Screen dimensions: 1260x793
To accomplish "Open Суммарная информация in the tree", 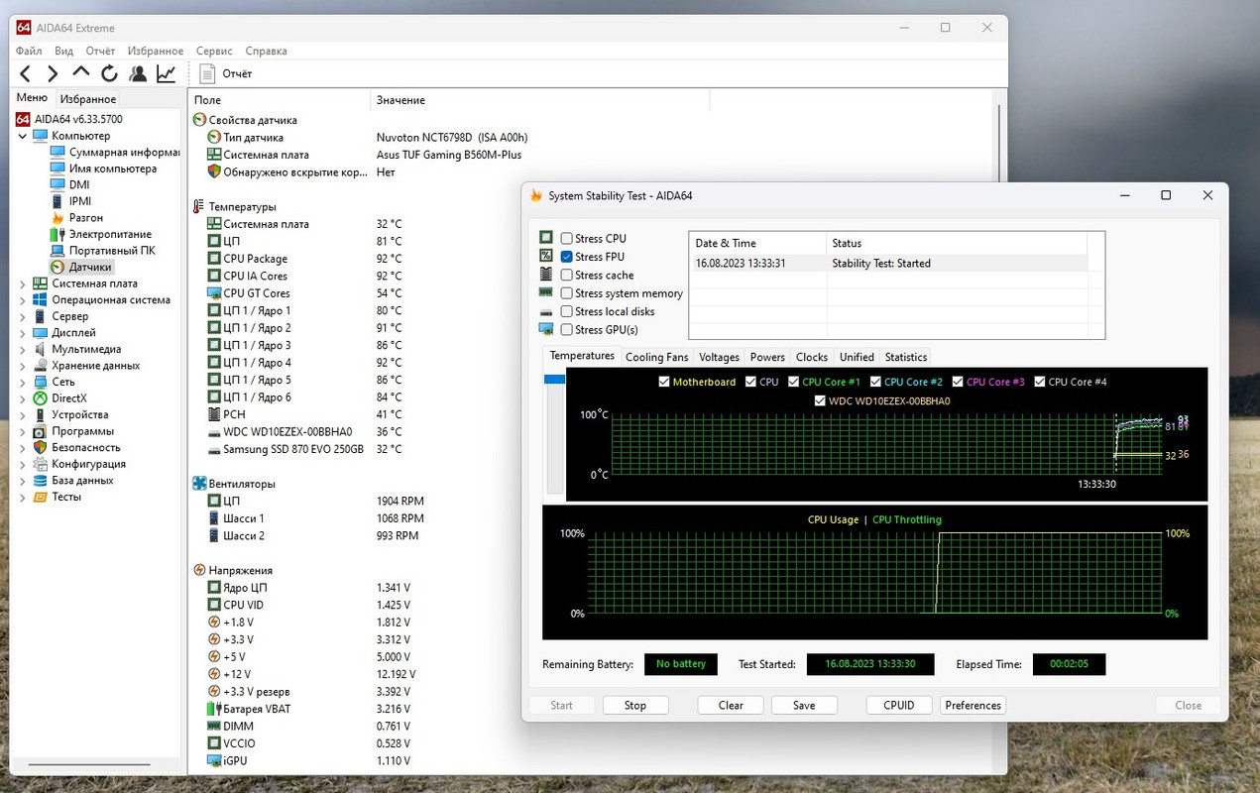I will (x=124, y=152).
